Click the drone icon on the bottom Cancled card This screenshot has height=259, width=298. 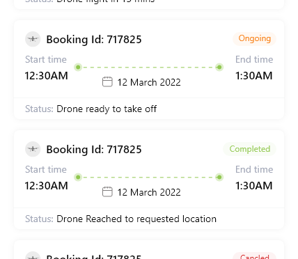(x=33, y=256)
